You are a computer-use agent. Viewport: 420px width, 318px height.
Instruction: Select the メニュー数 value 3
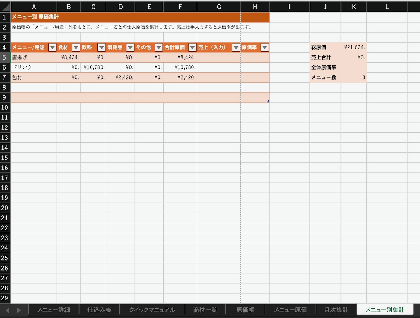point(354,77)
